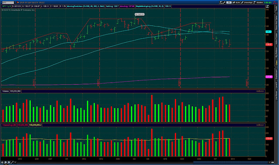Click the expand time axis arrows icon
Image resolution: width=279 pixels, height=165 pixels.
pos(272,162)
